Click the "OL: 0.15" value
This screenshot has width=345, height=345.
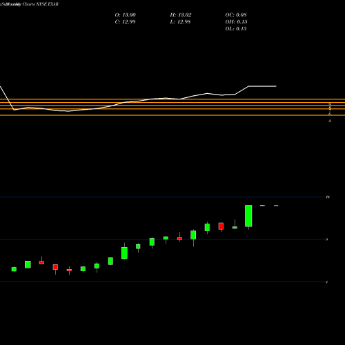(x=236, y=29)
